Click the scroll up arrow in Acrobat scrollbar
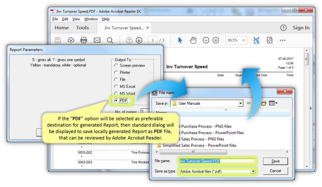 [306, 50]
